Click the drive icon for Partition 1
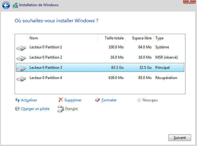This screenshot has height=146, width=197. coord(21,48)
